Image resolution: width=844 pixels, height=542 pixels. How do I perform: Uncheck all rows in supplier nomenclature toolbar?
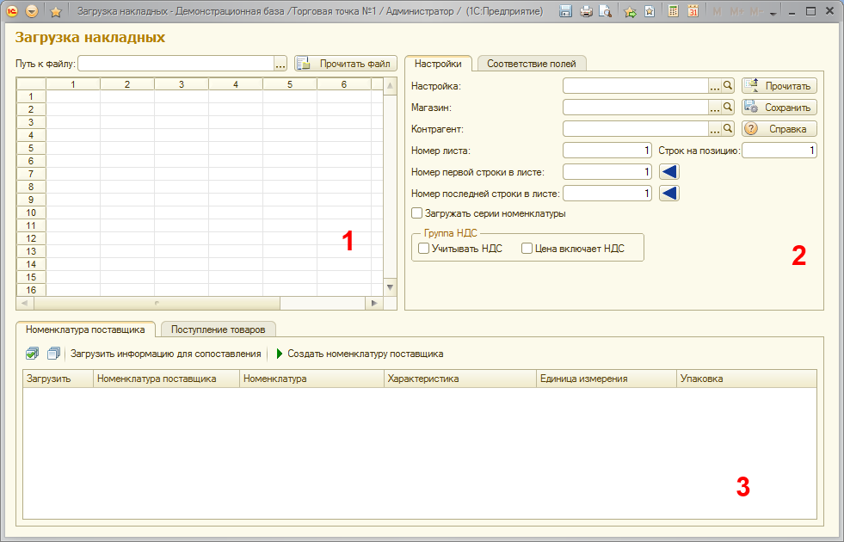click(x=53, y=354)
